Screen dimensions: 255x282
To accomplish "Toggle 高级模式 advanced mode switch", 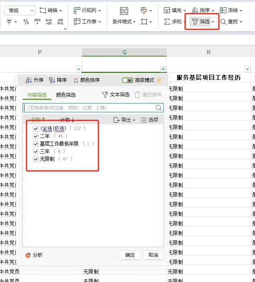I will coord(128,80).
